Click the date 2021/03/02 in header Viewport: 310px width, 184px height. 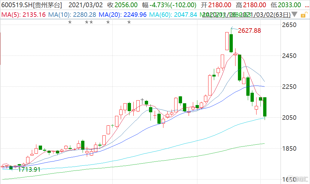tap(86, 5)
